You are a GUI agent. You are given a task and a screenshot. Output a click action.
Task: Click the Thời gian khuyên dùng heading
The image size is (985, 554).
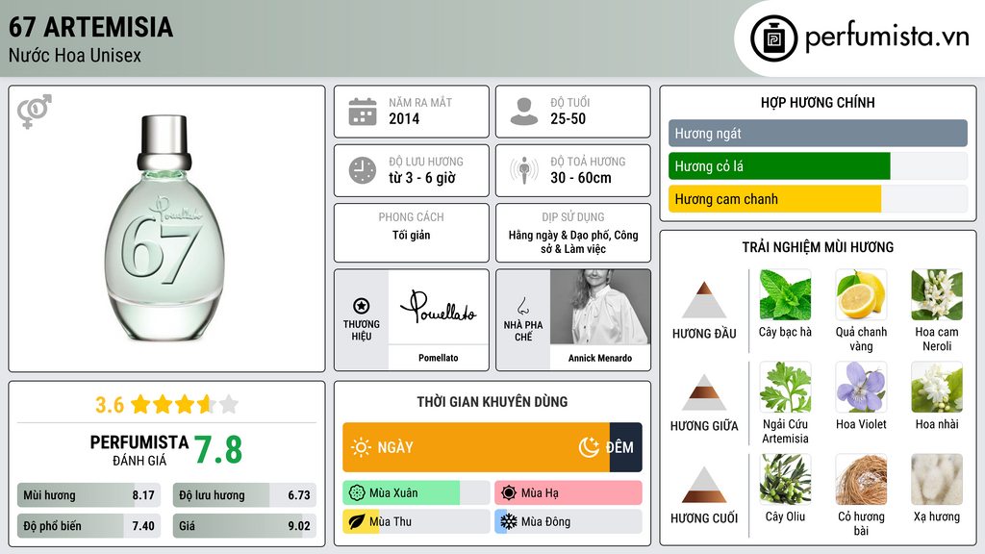pyautogui.click(x=492, y=402)
